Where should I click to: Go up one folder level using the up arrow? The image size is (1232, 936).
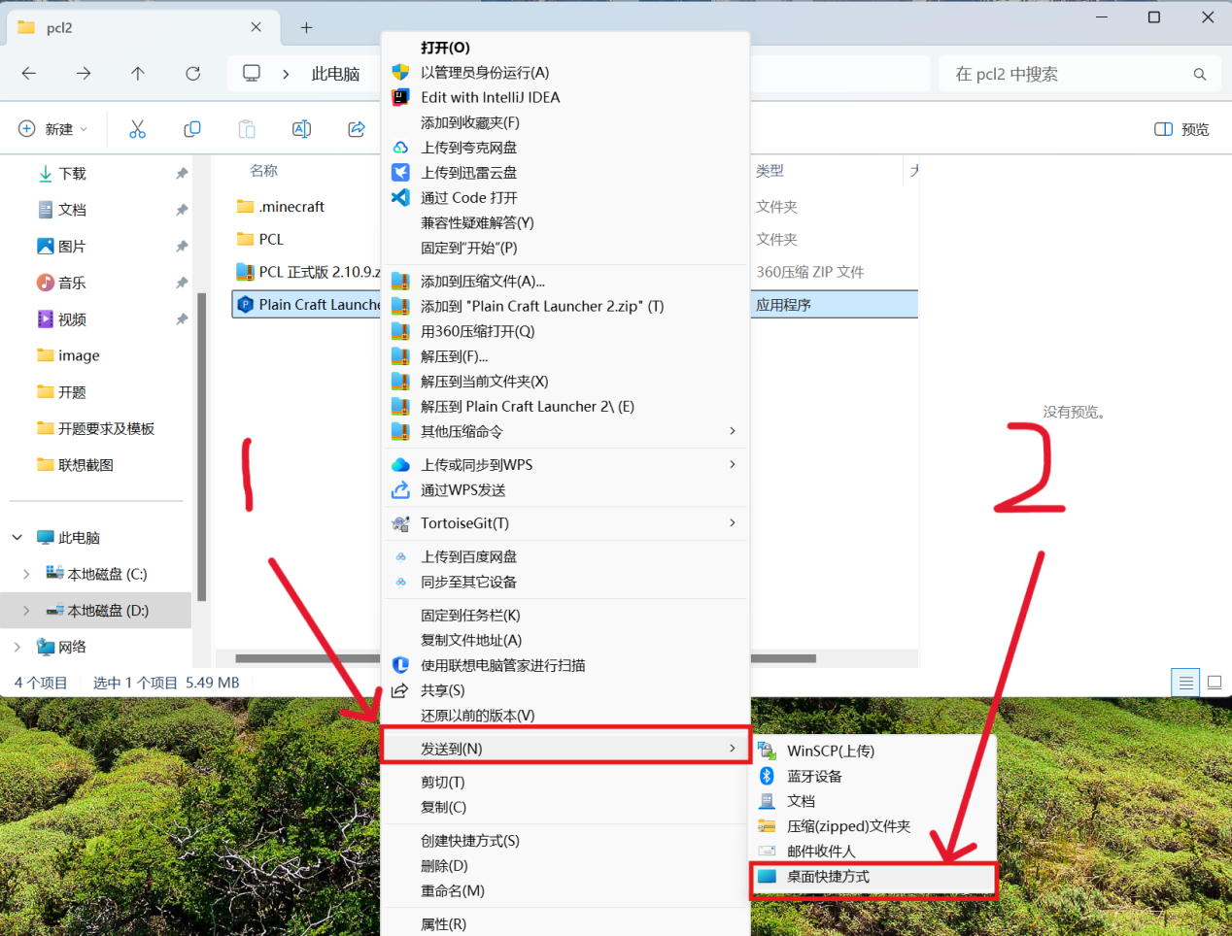(x=138, y=73)
